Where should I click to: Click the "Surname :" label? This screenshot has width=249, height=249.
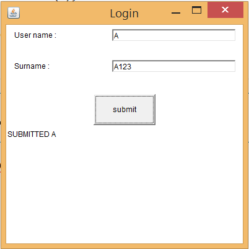(32, 66)
